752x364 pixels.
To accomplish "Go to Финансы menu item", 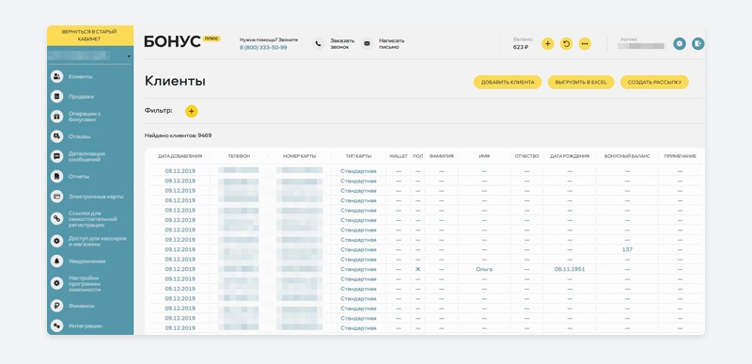I will [x=81, y=306].
